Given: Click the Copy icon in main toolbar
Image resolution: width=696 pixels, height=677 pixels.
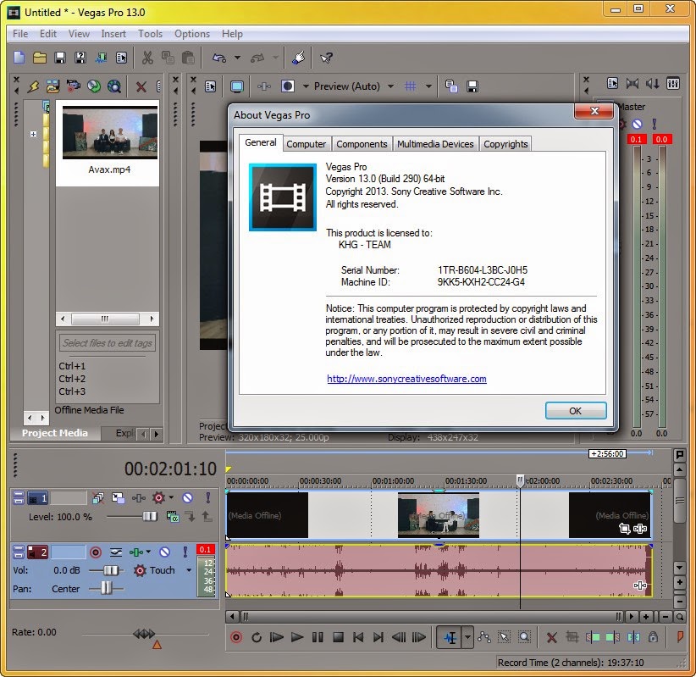Looking at the screenshot, I should point(168,58).
